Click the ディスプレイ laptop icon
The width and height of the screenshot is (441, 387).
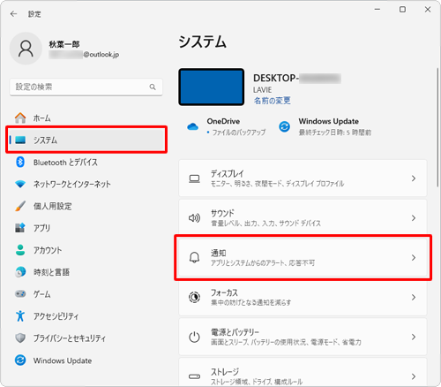[194, 178]
